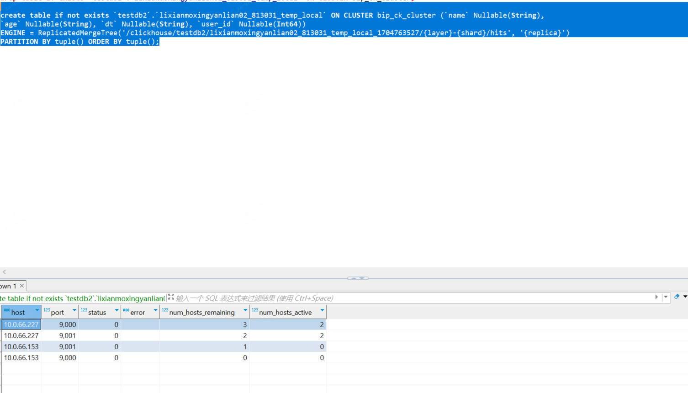Click 'bip_ck_cluster' in the create statement

click(x=407, y=16)
